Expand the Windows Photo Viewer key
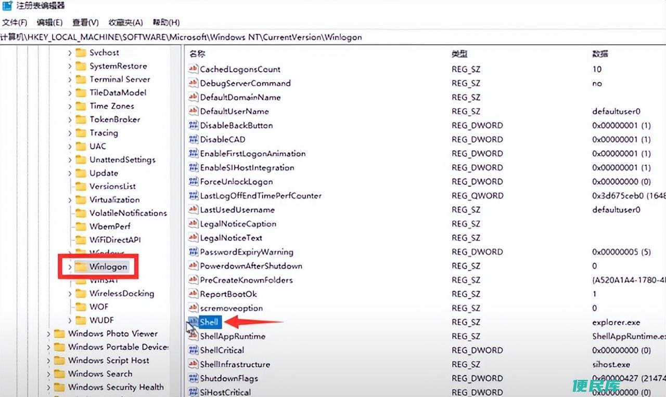The height and width of the screenshot is (397, 666). (x=49, y=334)
